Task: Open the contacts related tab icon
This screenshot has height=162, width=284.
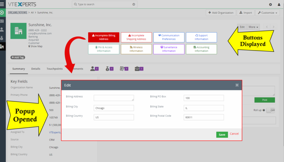Action: [94, 68]
